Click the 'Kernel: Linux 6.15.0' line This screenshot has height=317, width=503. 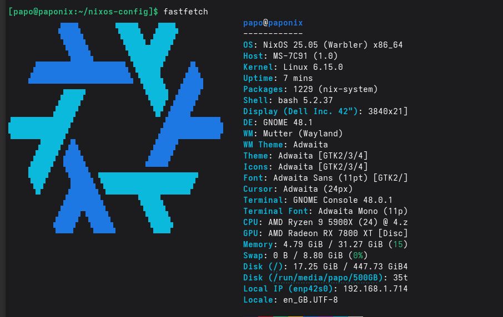pos(293,67)
